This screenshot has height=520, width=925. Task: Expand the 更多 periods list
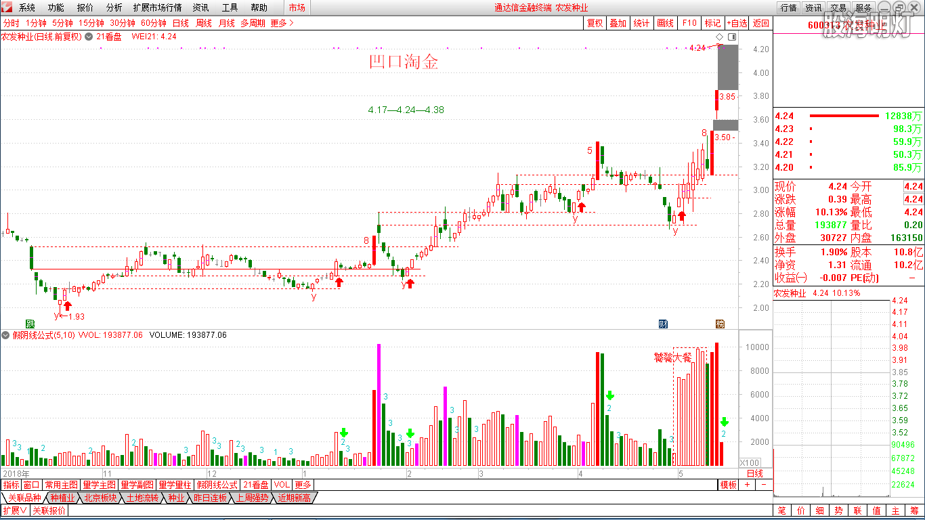pos(282,23)
